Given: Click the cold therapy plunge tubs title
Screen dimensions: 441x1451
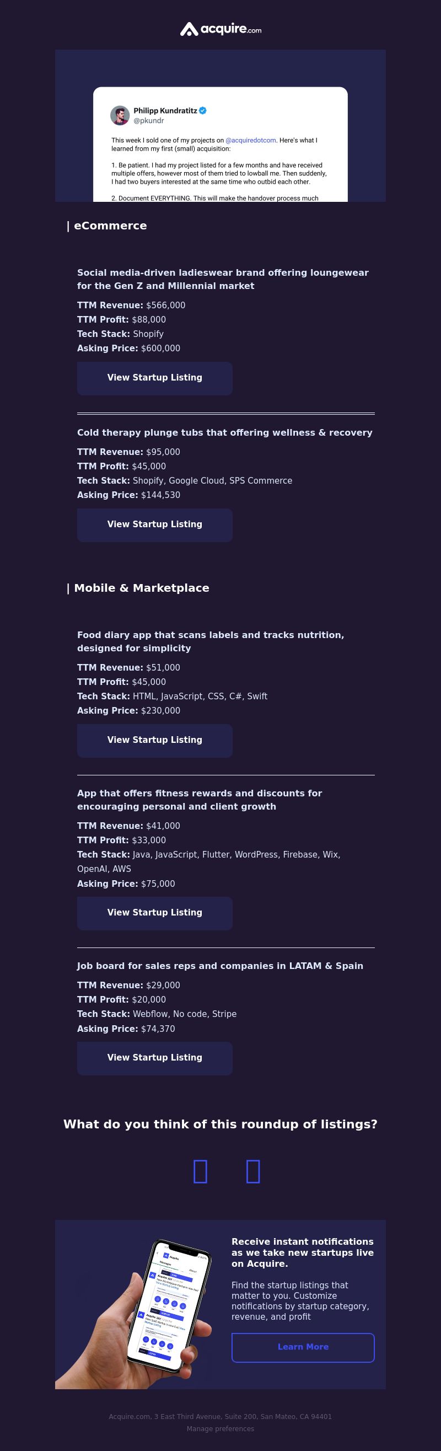Looking at the screenshot, I should [x=225, y=432].
